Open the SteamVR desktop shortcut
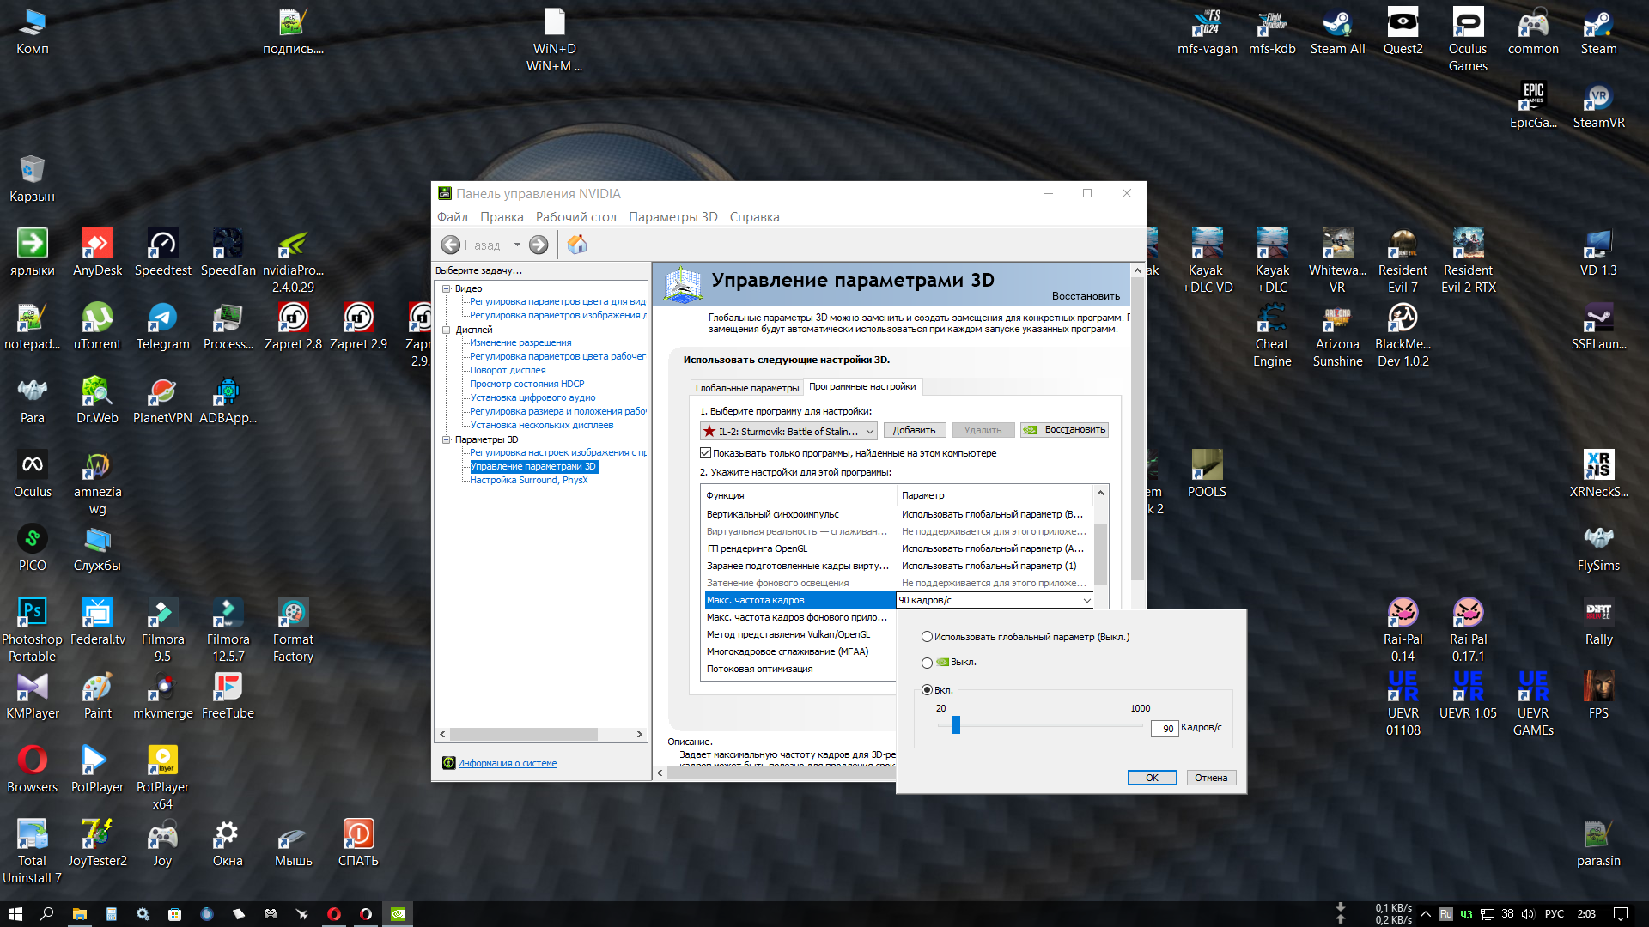The width and height of the screenshot is (1649, 927). tap(1598, 105)
